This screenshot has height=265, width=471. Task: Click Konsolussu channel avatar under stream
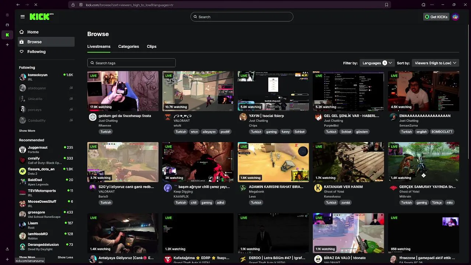coord(318,188)
